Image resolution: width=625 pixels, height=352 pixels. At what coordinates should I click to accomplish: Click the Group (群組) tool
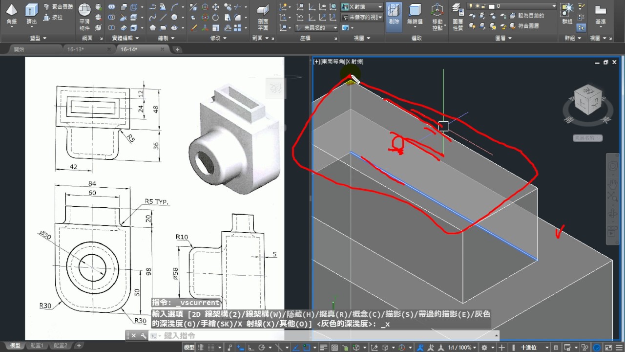pos(567,14)
